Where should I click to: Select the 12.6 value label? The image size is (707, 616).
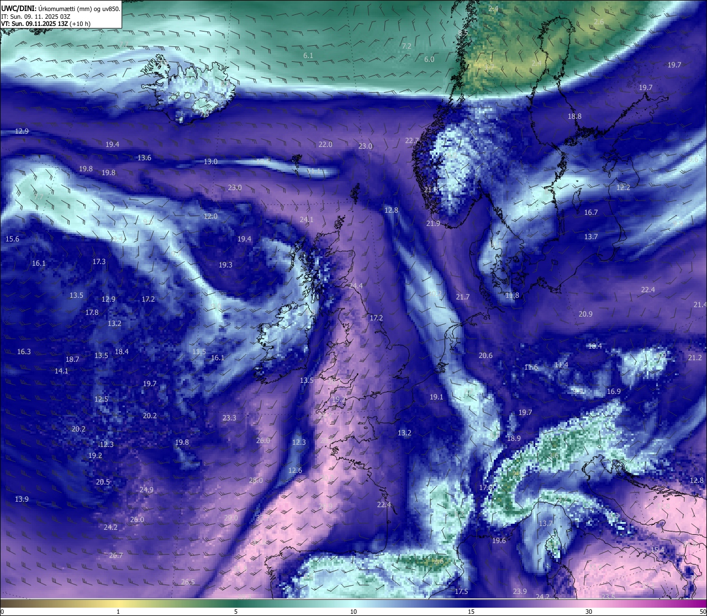click(x=295, y=471)
